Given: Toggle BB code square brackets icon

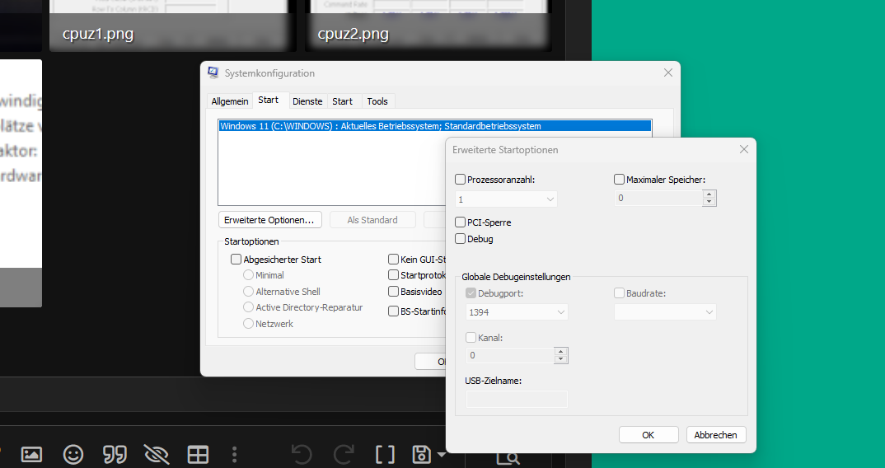Looking at the screenshot, I should click(x=385, y=455).
